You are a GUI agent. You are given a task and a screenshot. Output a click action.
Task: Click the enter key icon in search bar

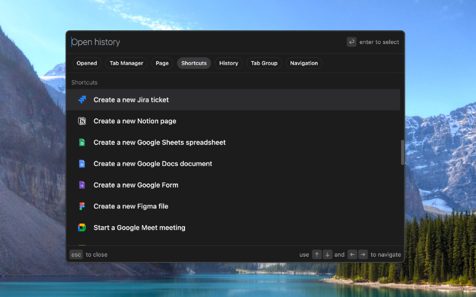[x=352, y=42]
